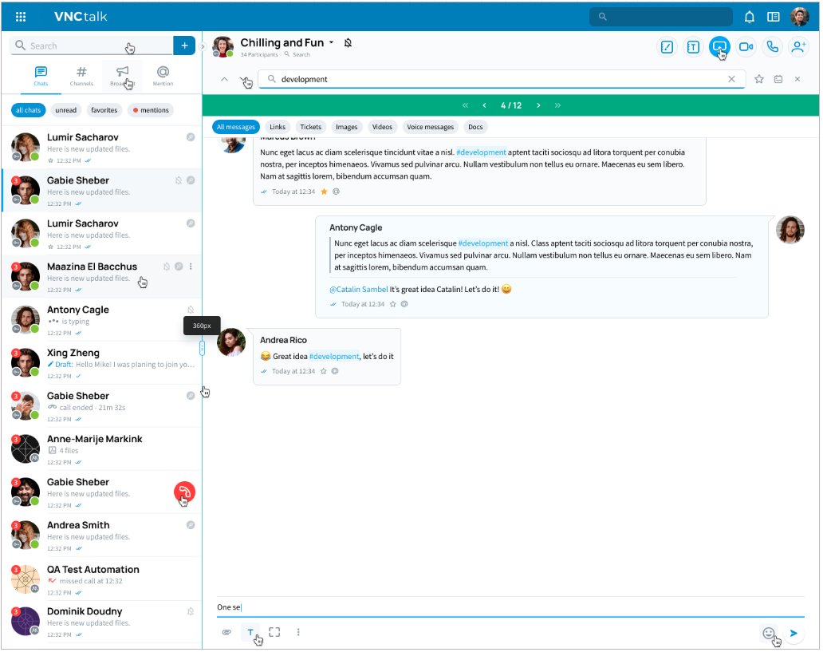Expand the Chilling and Fun dropdown arrow
This screenshot has height=652, width=823.
(331, 43)
